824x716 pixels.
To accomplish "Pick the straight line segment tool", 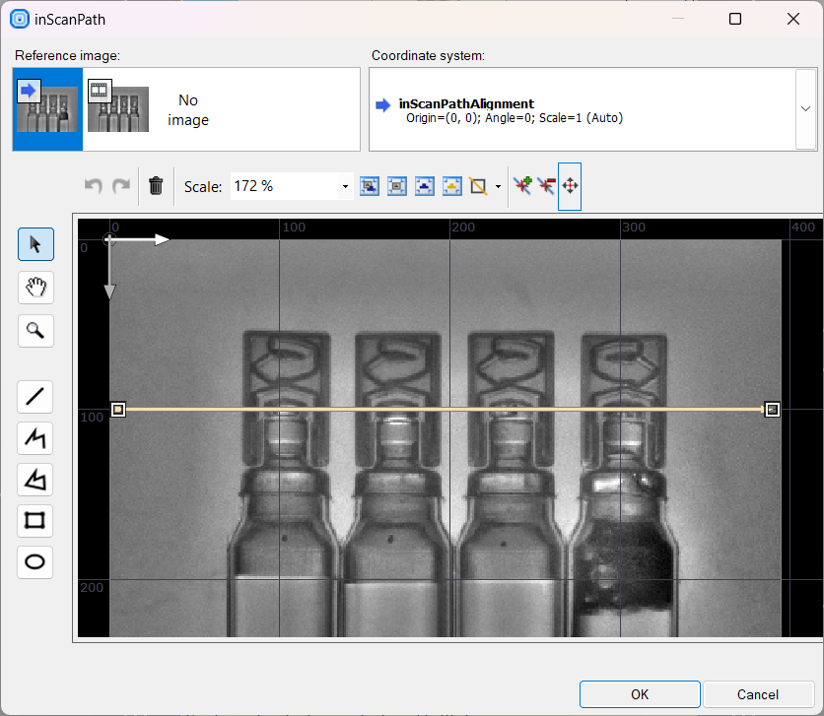I will click(x=35, y=397).
